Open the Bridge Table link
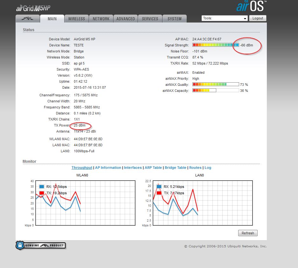 pyautogui.click(x=176, y=168)
